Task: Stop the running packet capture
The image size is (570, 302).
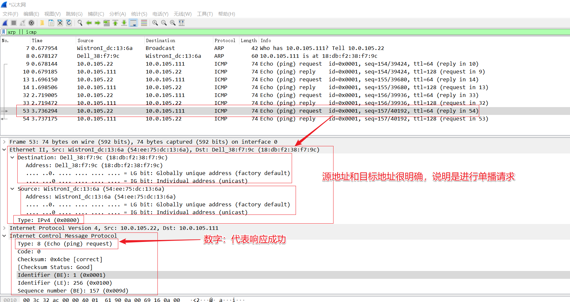Action: click(14, 23)
